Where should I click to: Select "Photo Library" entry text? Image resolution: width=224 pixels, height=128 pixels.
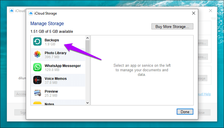[x=56, y=53]
